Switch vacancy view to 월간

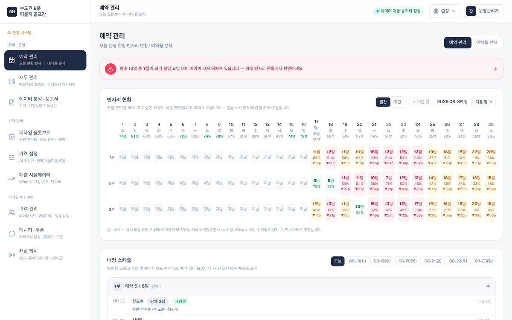(x=383, y=102)
